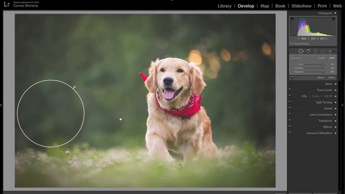Click the histogram graph
Screen dimensions: 345x194
click(313, 26)
